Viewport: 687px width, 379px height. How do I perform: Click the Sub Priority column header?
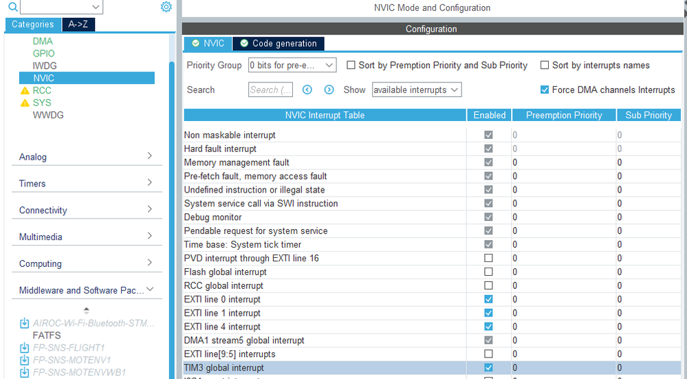pyautogui.click(x=649, y=116)
